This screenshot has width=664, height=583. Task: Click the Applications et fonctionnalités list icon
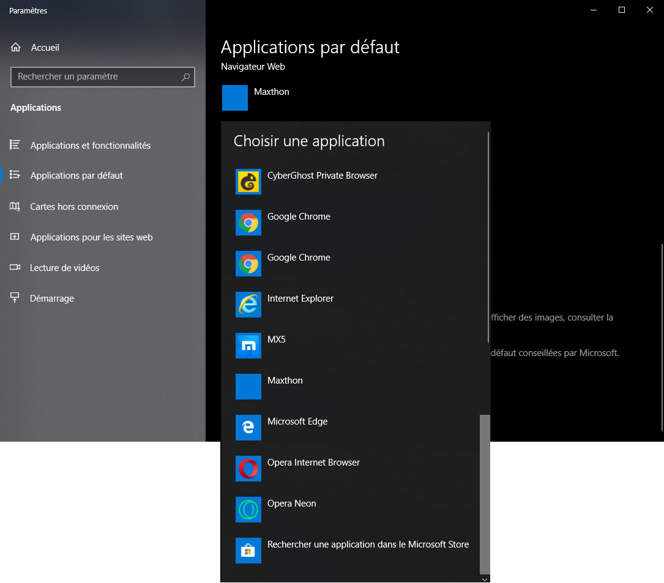tap(15, 145)
